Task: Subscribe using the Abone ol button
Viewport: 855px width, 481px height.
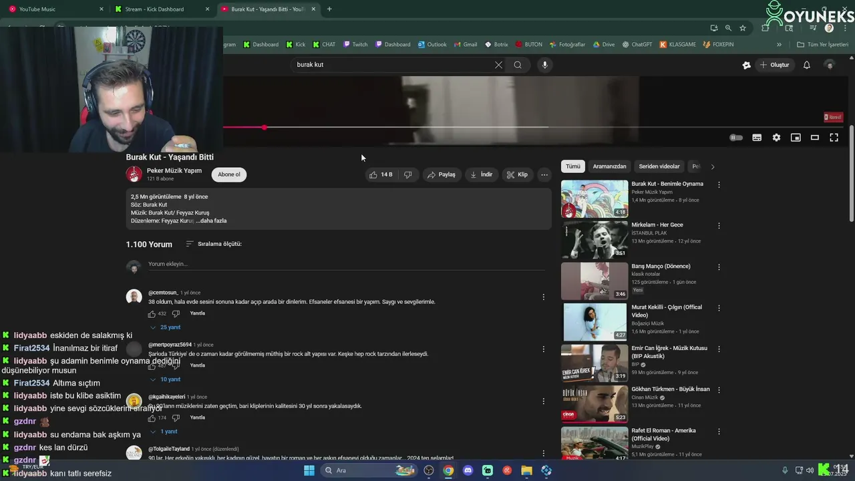Action: coord(228,174)
